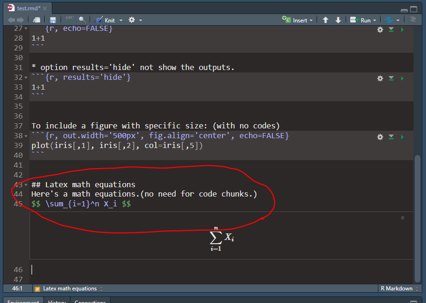Switch to the History tab

[x=57, y=302]
